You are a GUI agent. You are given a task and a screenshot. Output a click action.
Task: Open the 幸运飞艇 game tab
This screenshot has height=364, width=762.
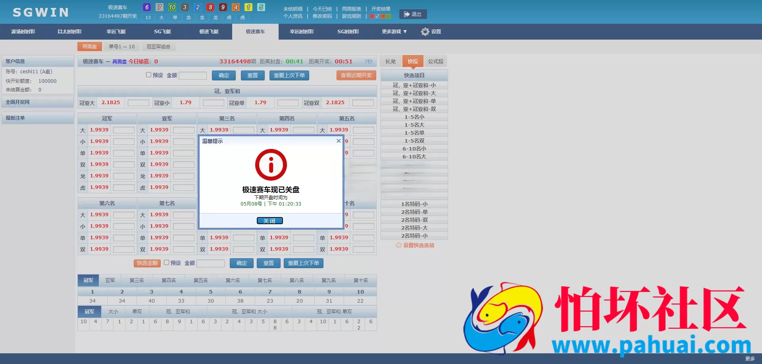click(116, 32)
